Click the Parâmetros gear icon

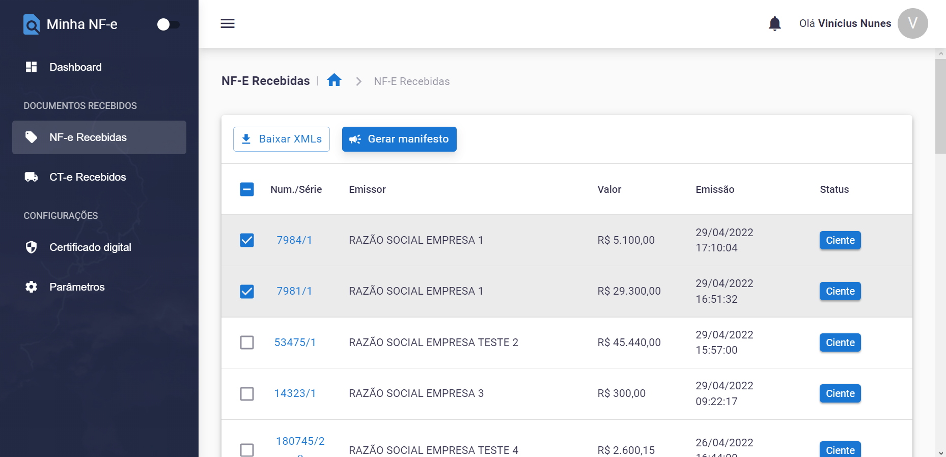click(32, 287)
